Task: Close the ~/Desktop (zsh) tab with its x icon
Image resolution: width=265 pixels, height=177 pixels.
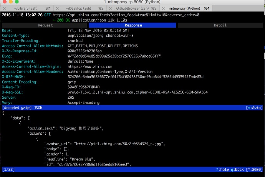Action: tap(57, 8)
